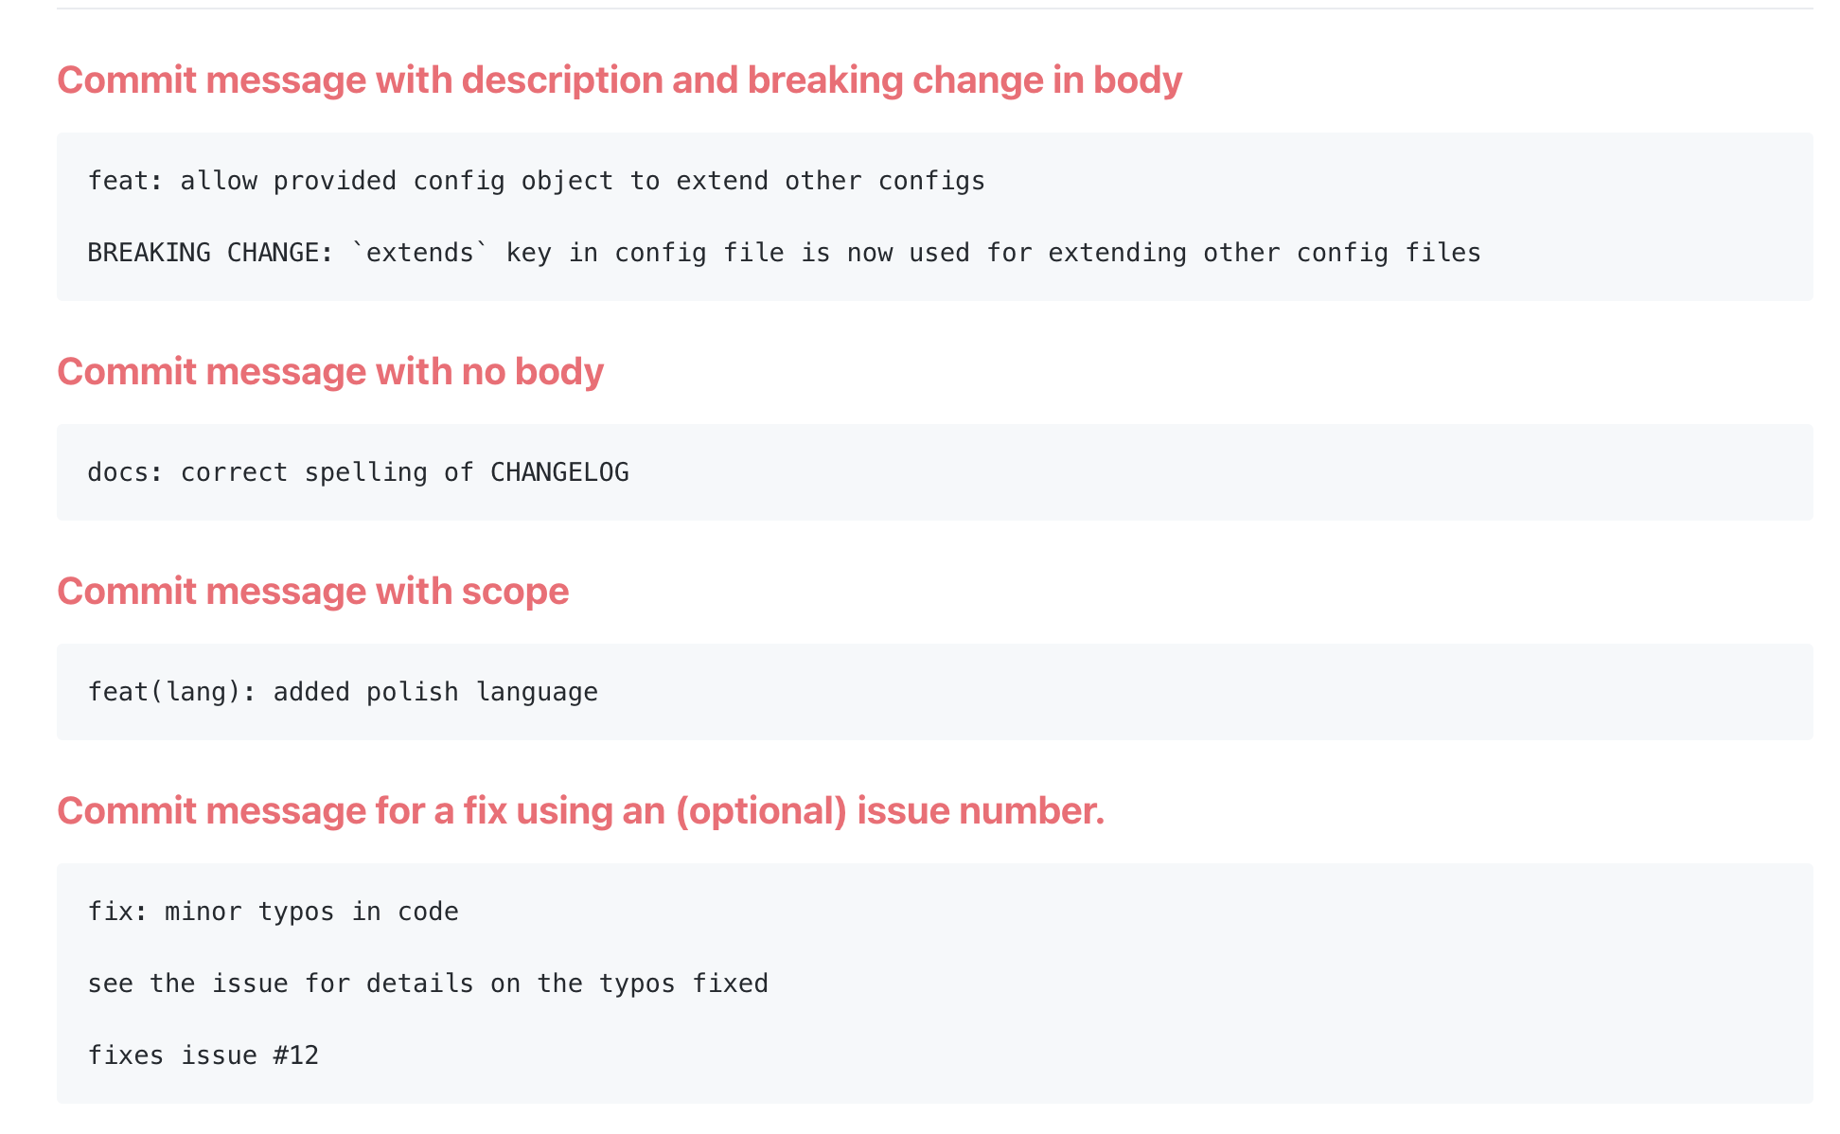1840x1134 pixels.
Task: Click the "minor typos in code" text
Action: pyautogui.click(x=311, y=912)
